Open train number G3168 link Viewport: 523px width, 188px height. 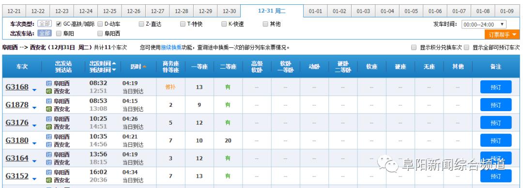click(17, 87)
